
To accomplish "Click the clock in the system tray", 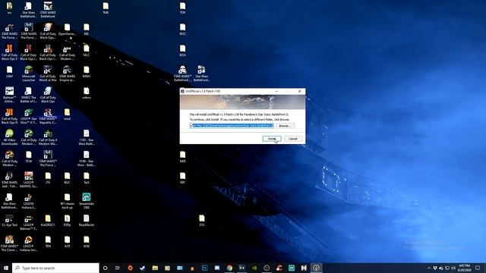I will click(464, 268).
